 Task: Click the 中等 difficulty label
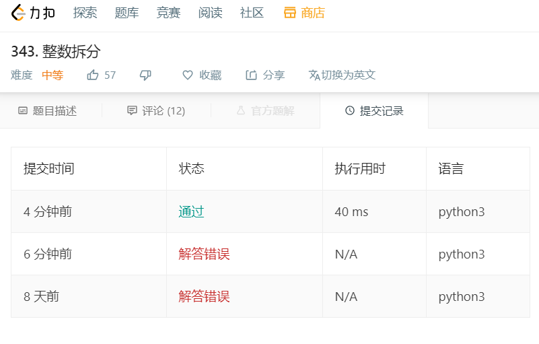[x=52, y=75]
